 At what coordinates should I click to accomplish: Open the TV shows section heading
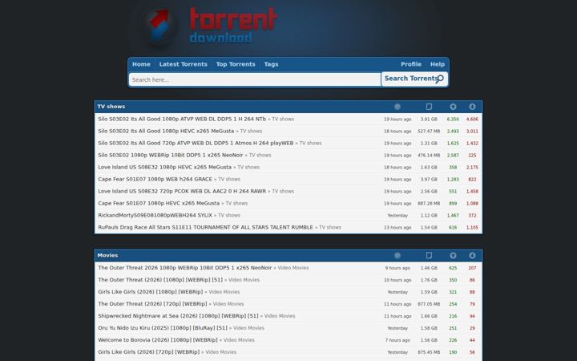(111, 107)
